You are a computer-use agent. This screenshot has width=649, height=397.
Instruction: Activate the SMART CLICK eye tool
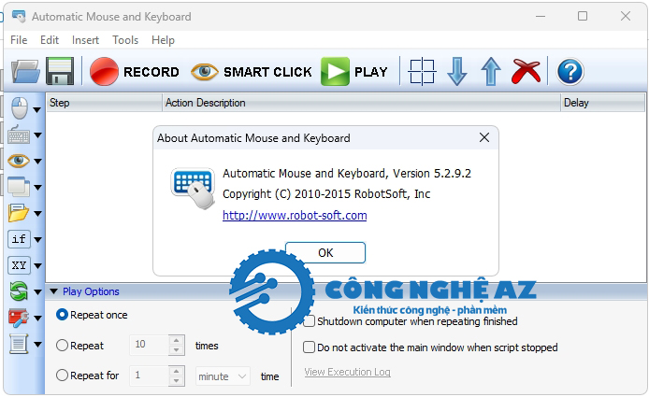(x=251, y=72)
